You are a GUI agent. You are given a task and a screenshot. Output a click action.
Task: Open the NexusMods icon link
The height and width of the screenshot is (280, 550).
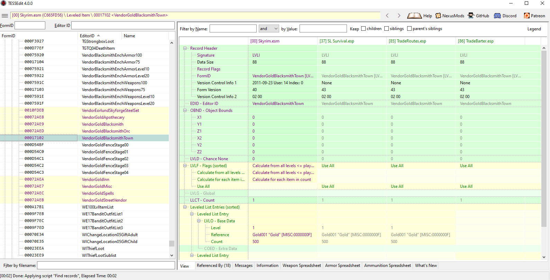[x=438, y=16]
